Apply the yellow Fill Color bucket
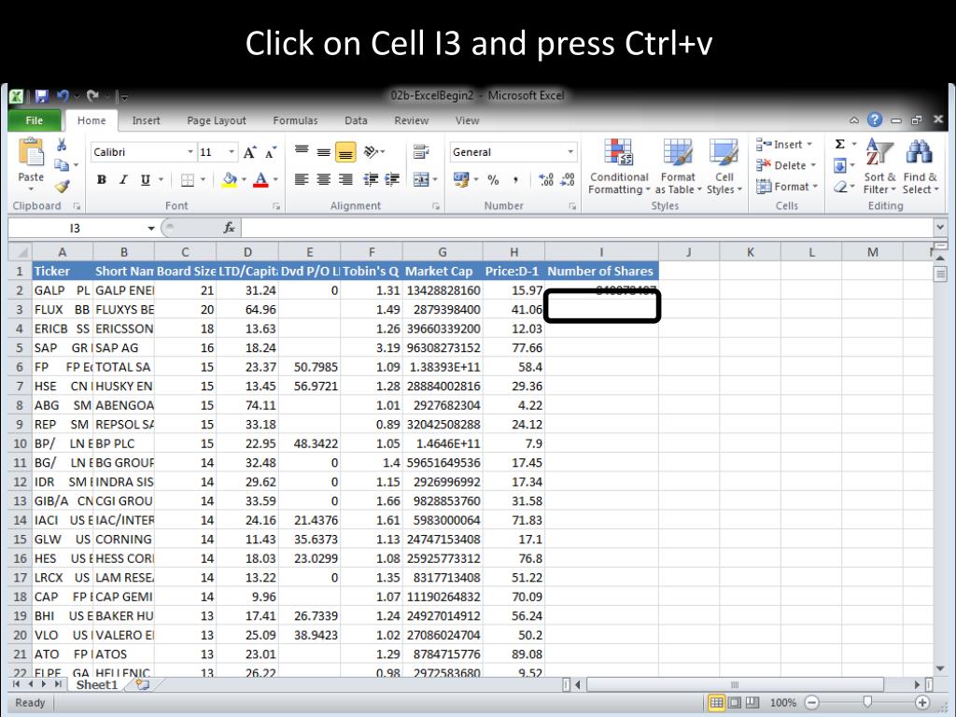The width and height of the screenshot is (956, 717). (x=230, y=180)
